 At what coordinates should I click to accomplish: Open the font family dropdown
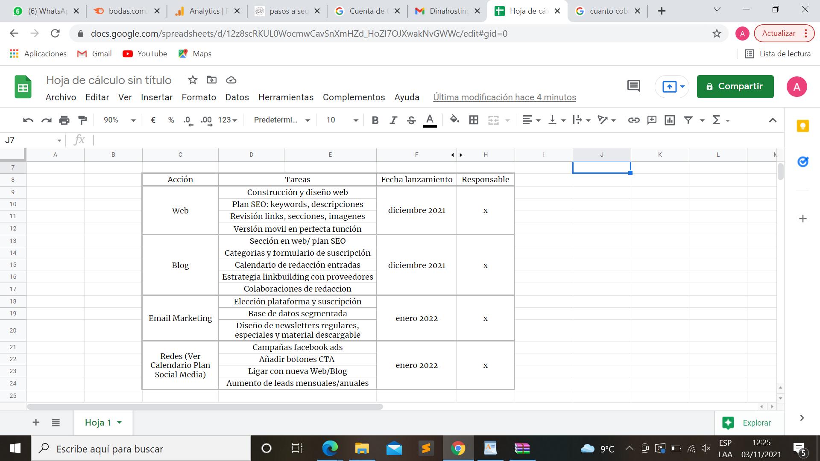281,120
